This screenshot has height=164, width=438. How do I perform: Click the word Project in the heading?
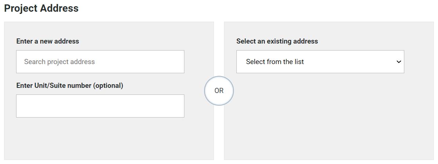click(21, 8)
